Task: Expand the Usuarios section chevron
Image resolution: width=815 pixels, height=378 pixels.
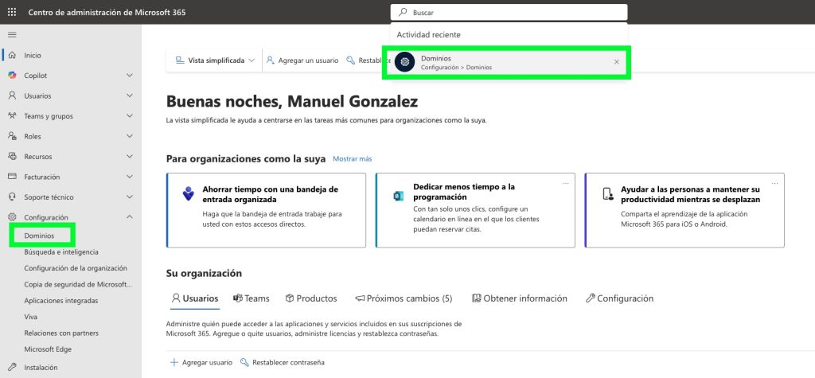Action: pyautogui.click(x=130, y=95)
